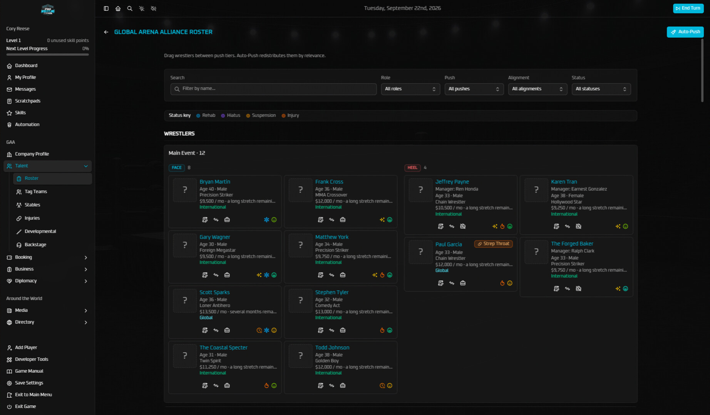Go to home via top toolbar icon
Image resolution: width=710 pixels, height=415 pixels.
(x=118, y=8)
